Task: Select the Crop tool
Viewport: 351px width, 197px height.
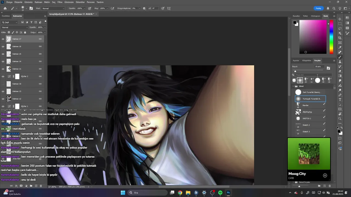Action: 340,38
